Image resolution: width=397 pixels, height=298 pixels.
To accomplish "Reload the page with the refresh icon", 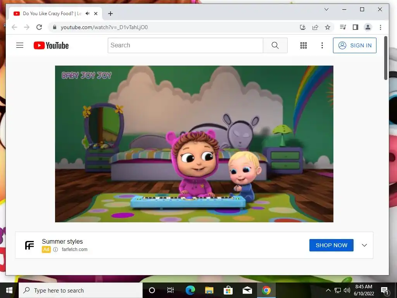I will [x=39, y=27].
